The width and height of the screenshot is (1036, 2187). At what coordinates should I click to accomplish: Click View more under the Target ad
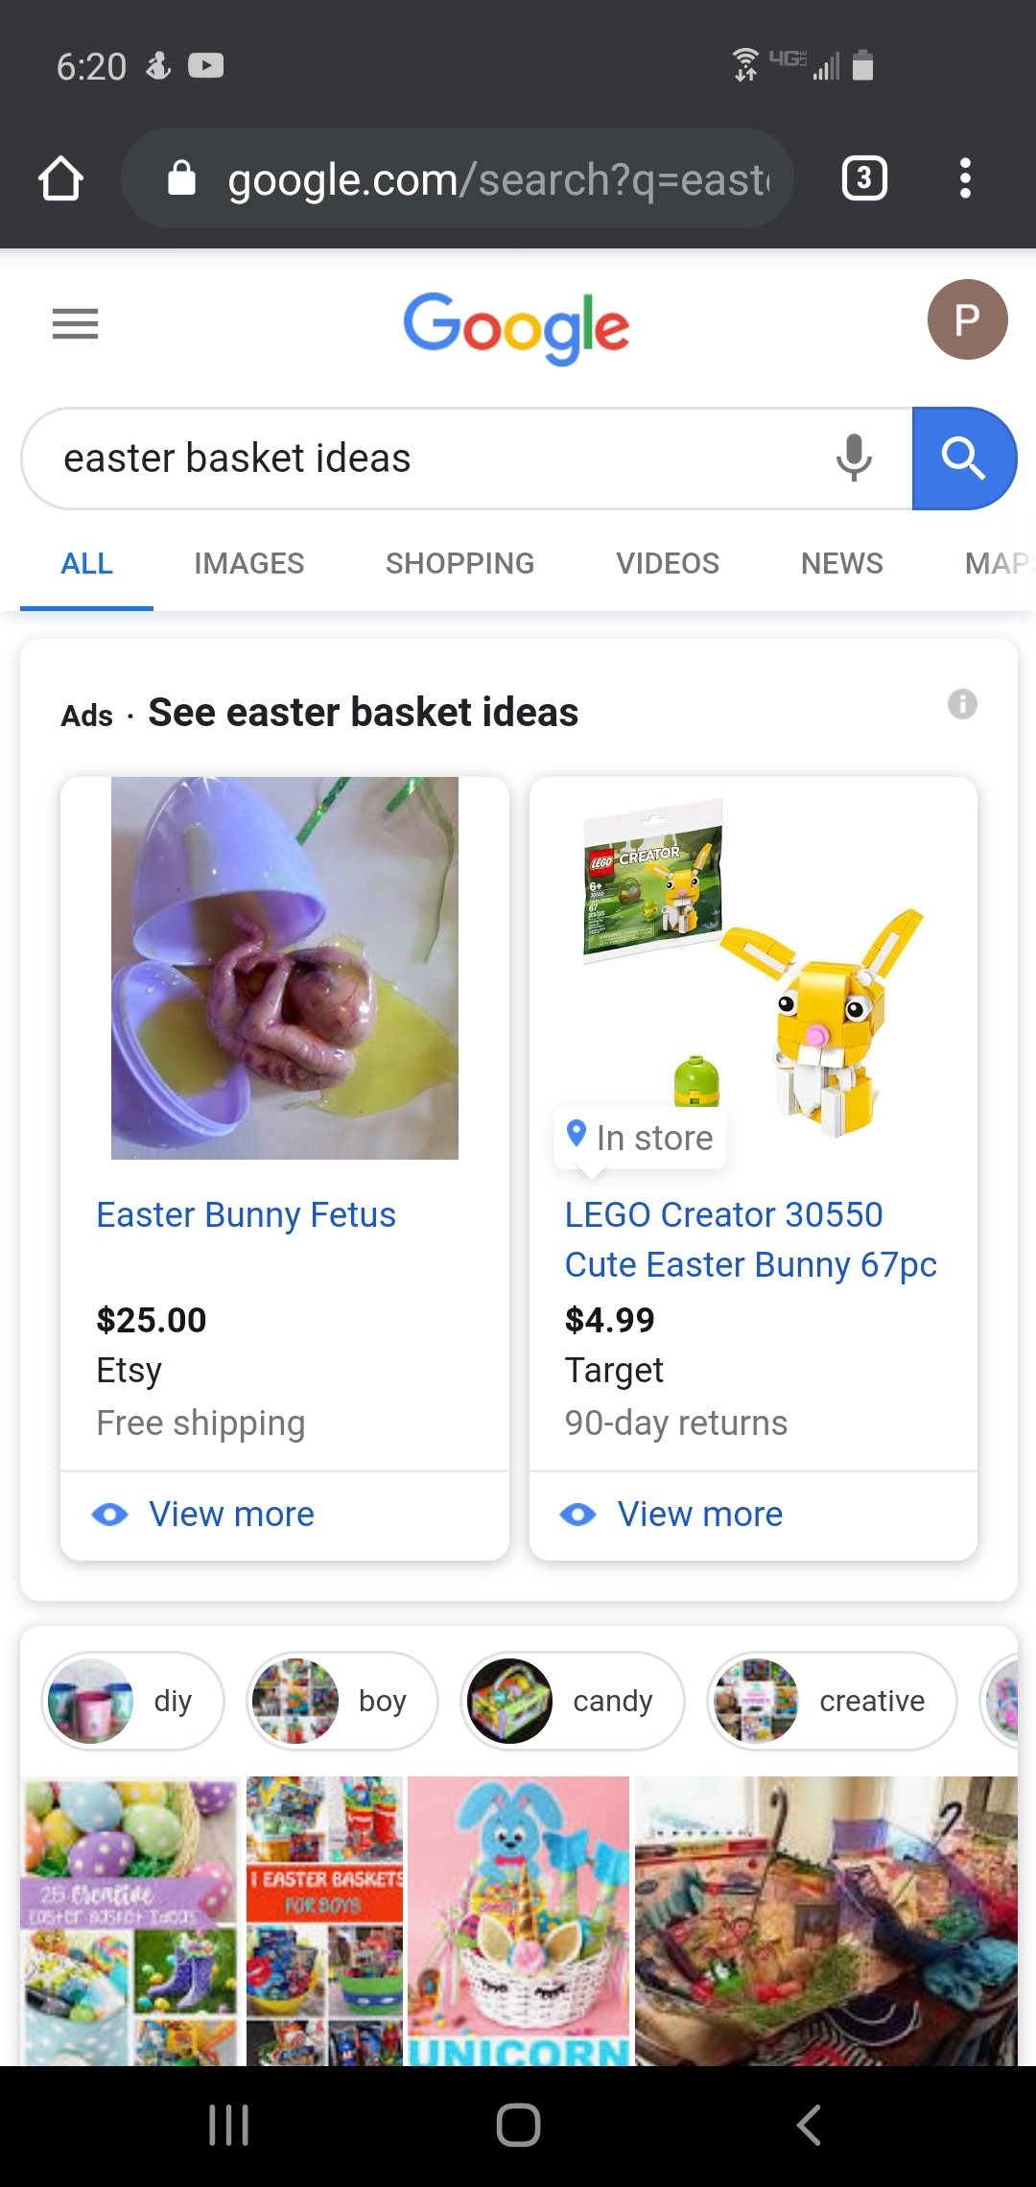699,1514
